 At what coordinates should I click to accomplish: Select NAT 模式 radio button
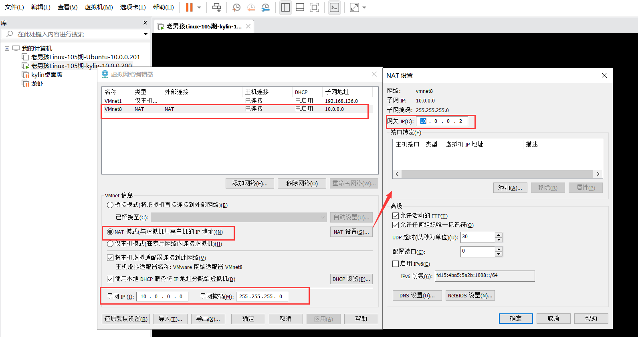tap(110, 232)
